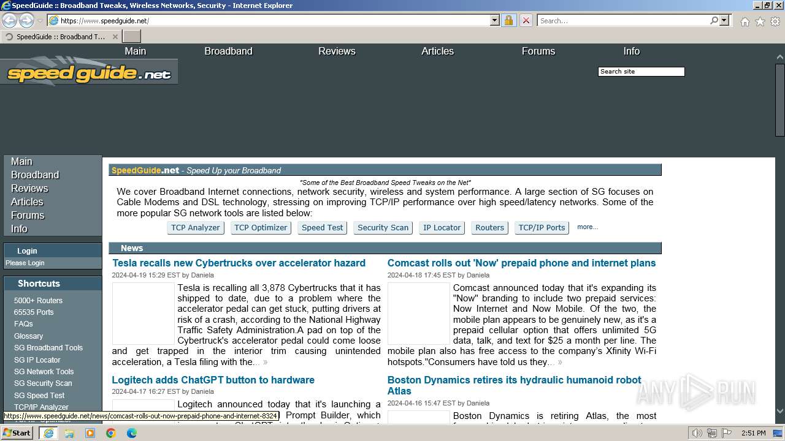Screen dimensions: 785x441
Task: Open Logitech adds ChatGPT button article
Action: point(213,380)
